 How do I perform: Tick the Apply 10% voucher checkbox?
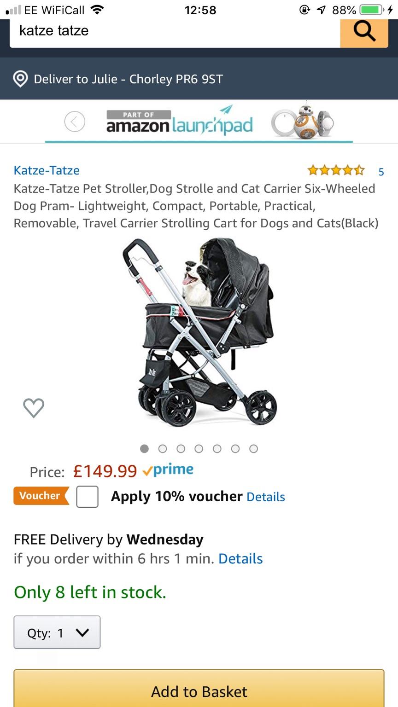(x=88, y=497)
